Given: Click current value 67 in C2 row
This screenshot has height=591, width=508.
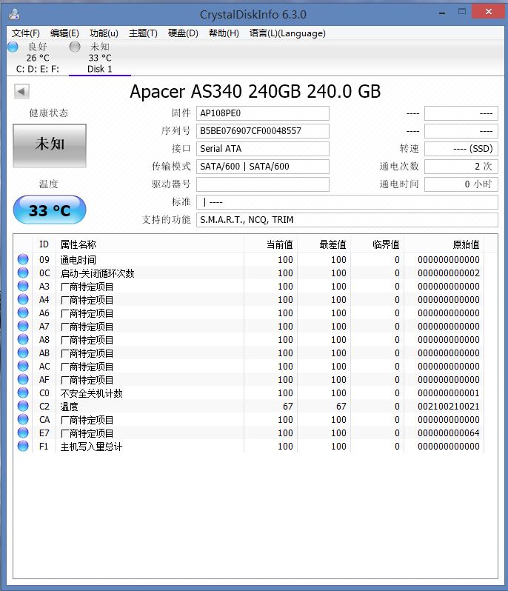Looking at the screenshot, I should [x=288, y=407].
